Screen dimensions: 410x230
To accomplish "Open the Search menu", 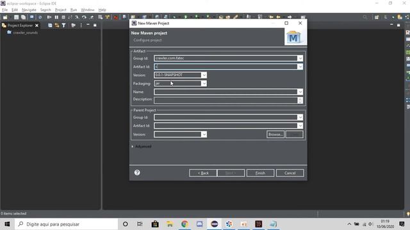I will [45, 10].
